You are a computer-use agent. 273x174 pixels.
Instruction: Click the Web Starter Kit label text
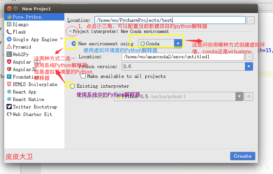point(32,114)
